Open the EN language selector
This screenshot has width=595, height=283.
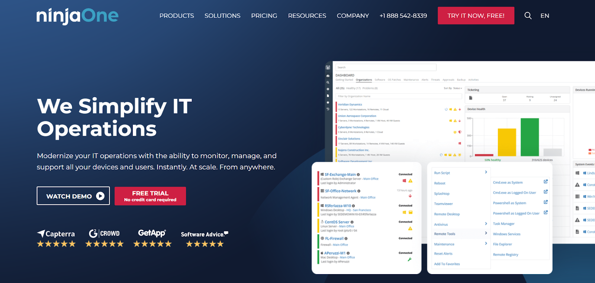545,16
